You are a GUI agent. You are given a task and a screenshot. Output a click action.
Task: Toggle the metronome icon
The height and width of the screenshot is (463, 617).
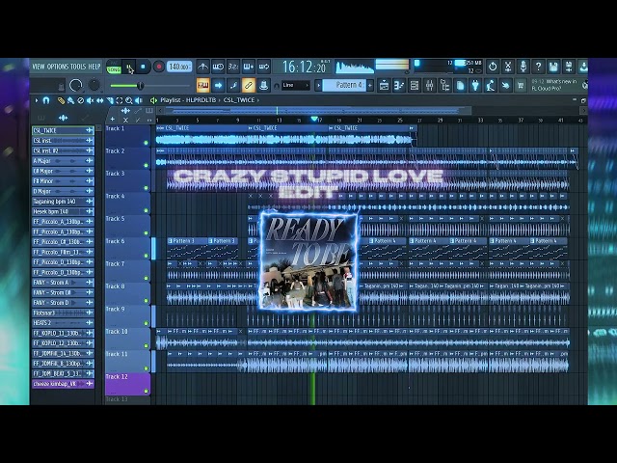pyautogui.click(x=203, y=67)
